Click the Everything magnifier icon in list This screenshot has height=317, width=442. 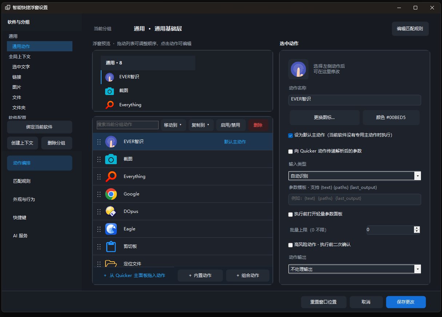coord(111,177)
